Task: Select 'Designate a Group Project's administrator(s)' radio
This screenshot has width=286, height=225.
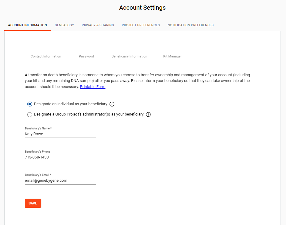Action: [30, 114]
